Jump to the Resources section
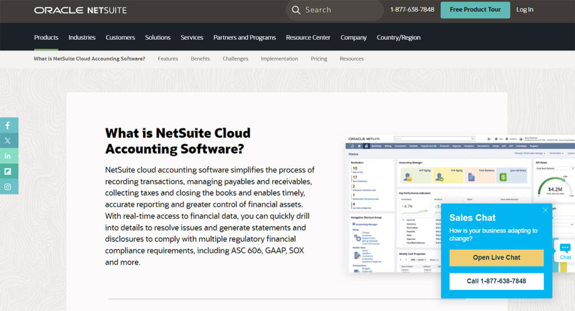 (352, 58)
